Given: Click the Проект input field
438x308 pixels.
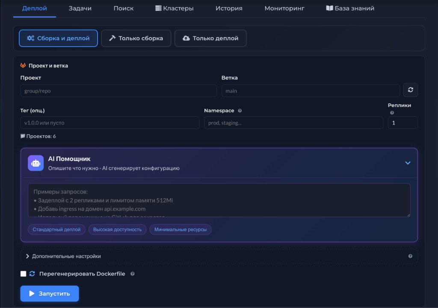Looking at the screenshot, I should [118, 91].
